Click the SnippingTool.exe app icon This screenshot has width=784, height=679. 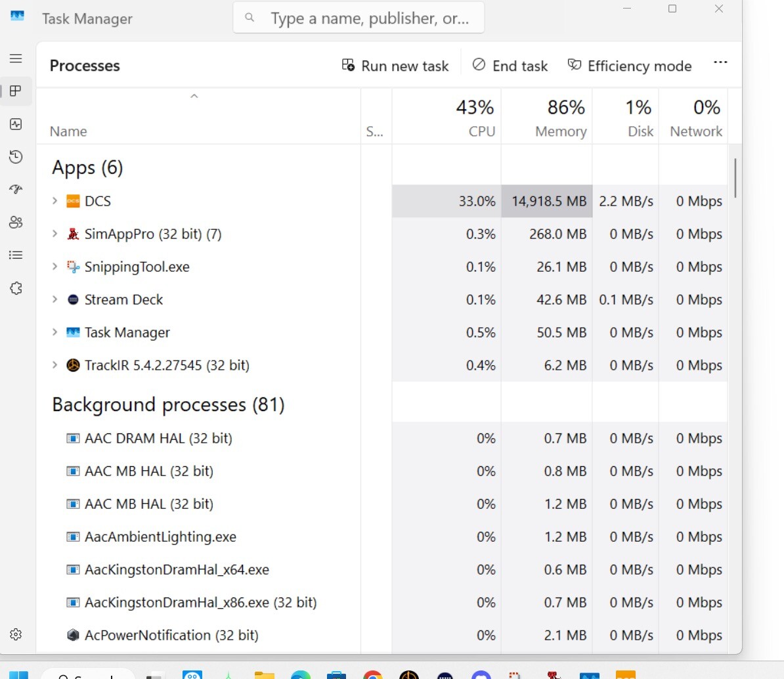pyautogui.click(x=73, y=267)
